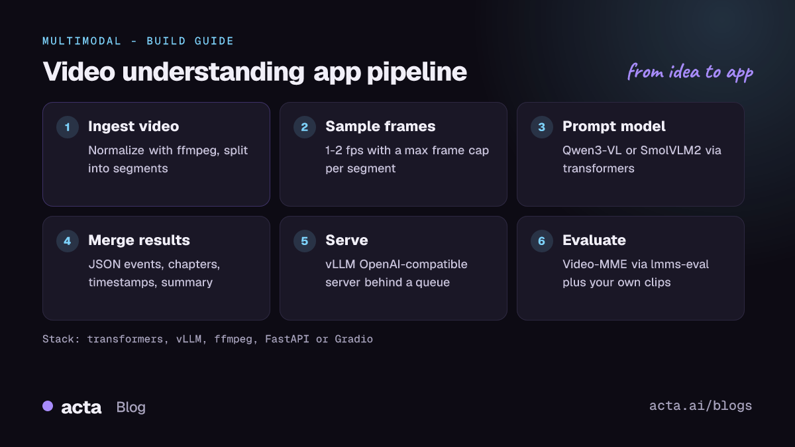Click 'Qwen3-VL or SmolVLM2 via transformers' description
This screenshot has height=447, width=795.
(x=642, y=160)
